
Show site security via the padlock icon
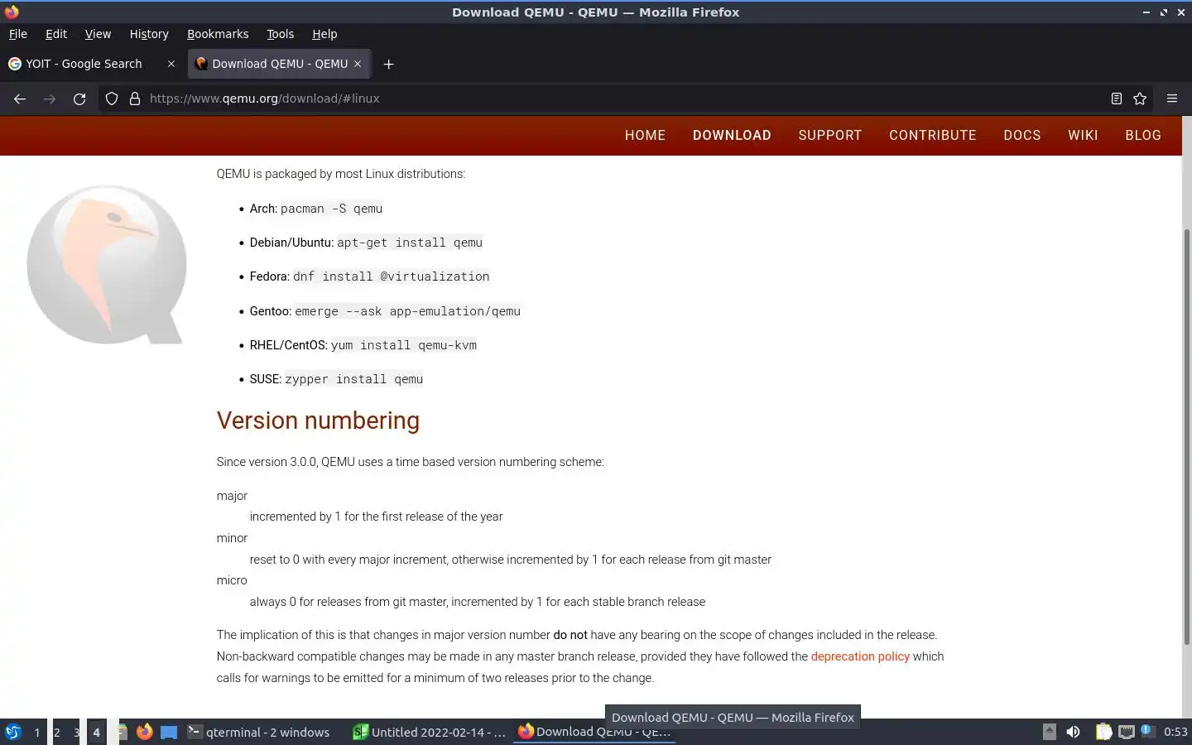[x=135, y=99]
